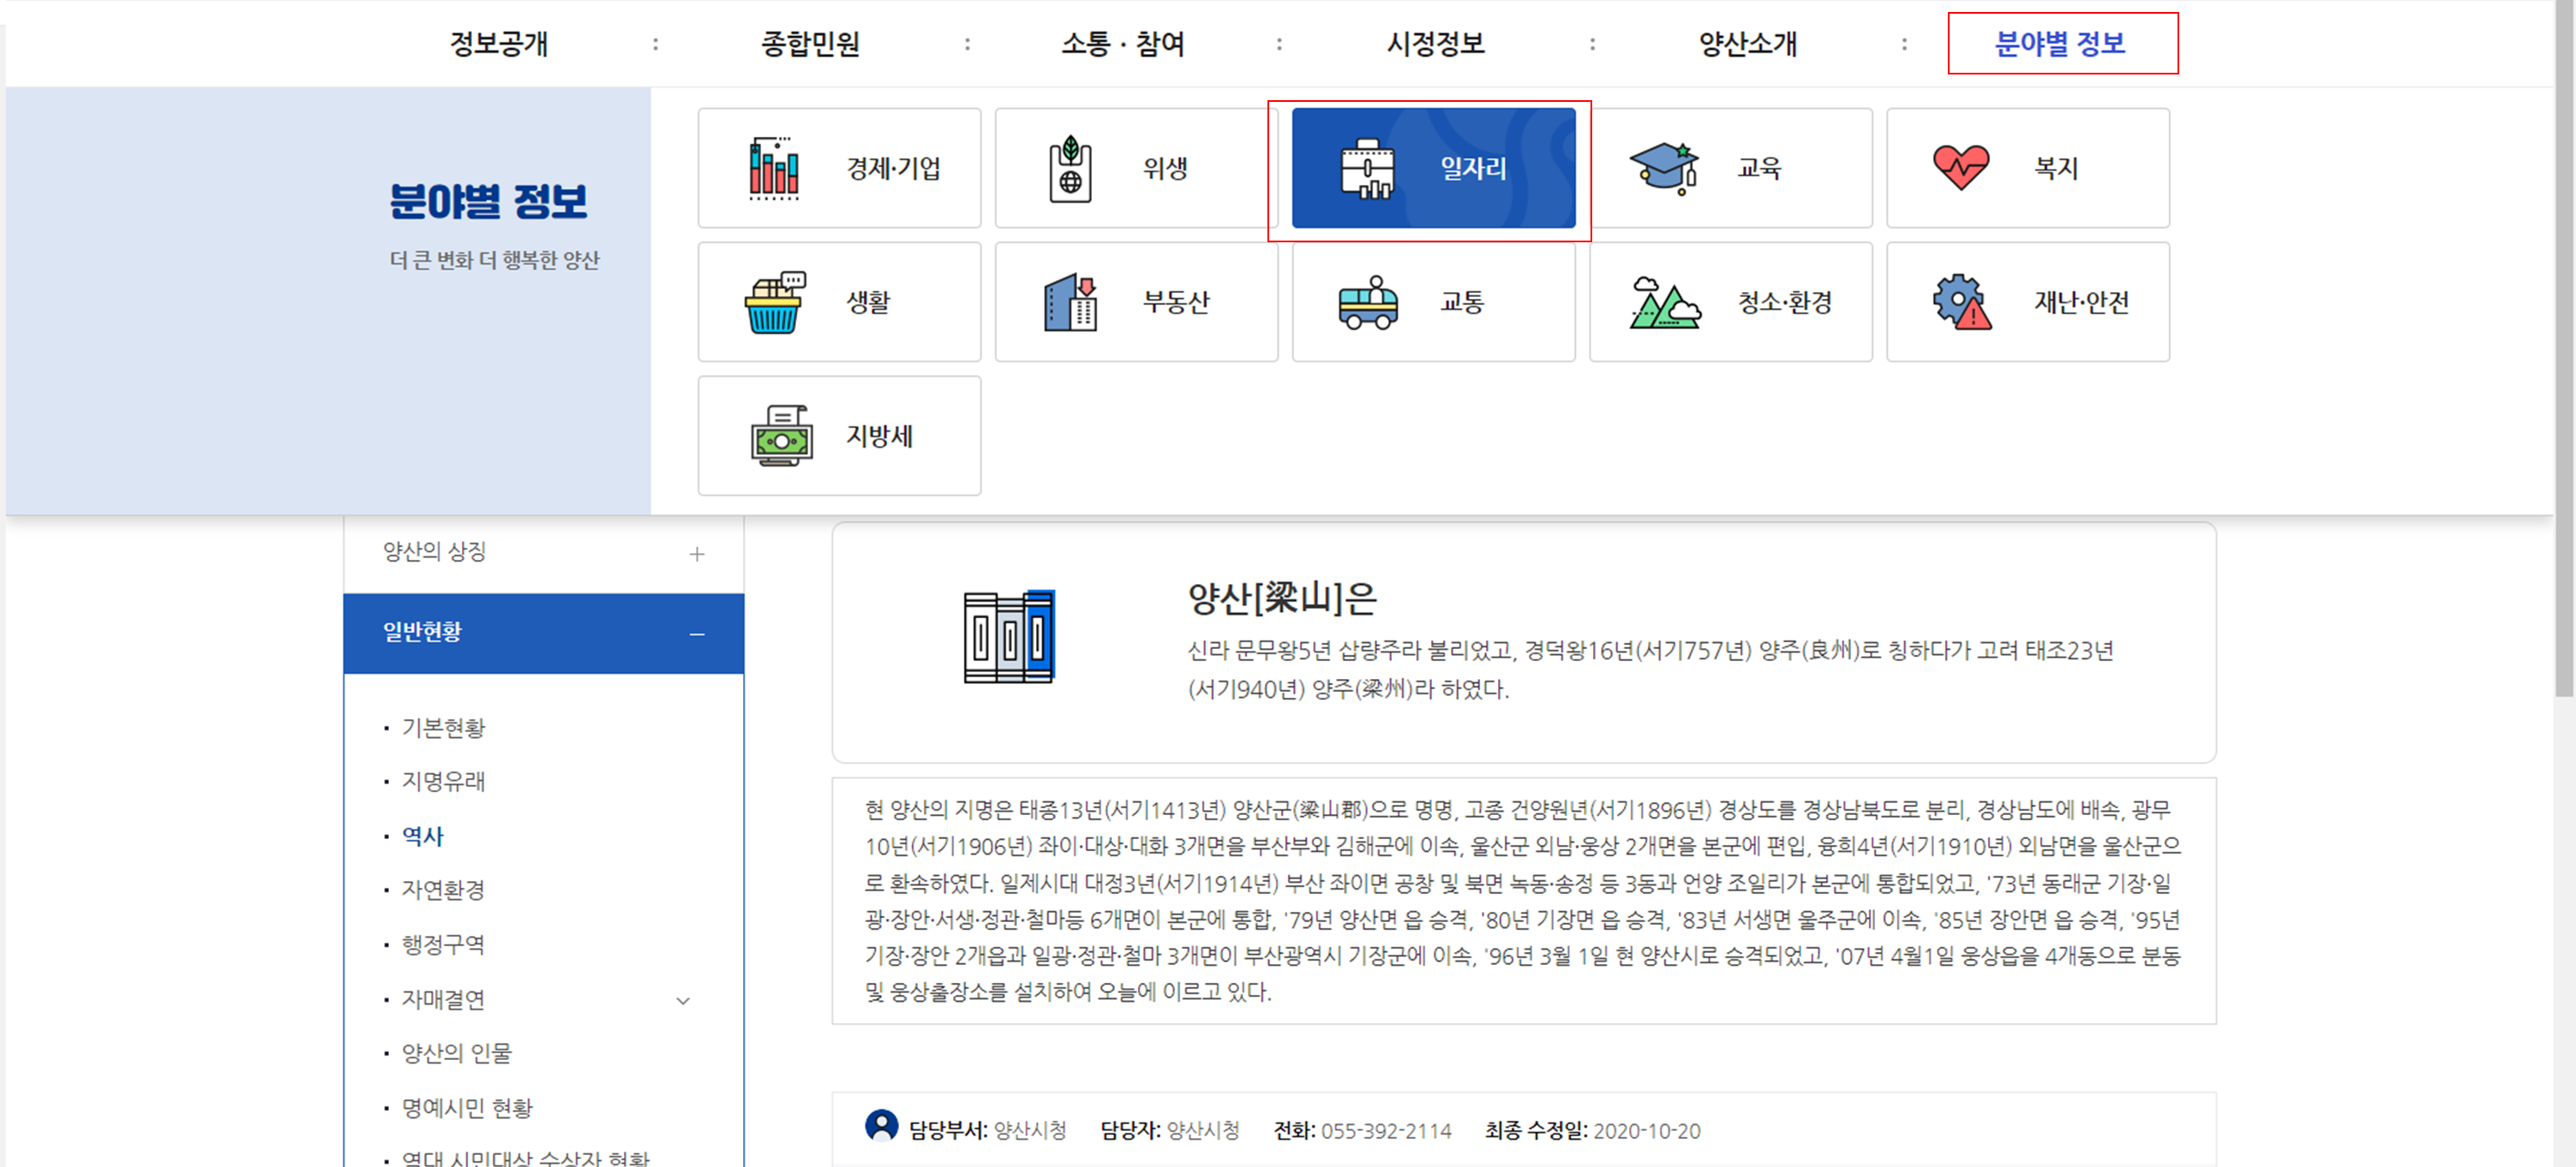Click the 재난·안전 gear warning icon
Image resolution: width=2576 pixels, height=1167 pixels.
click(x=1961, y=301)
